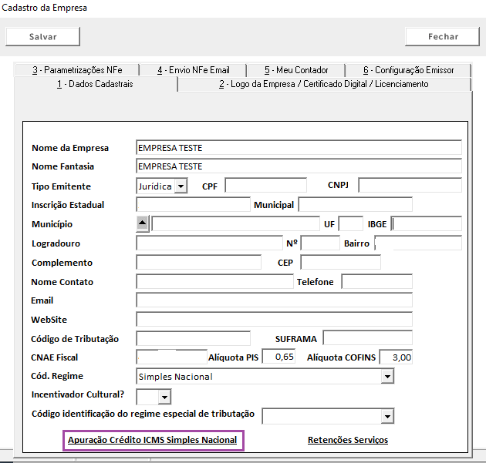
Task: Open the Retenções Serviços link
Action: pos(348,440)
